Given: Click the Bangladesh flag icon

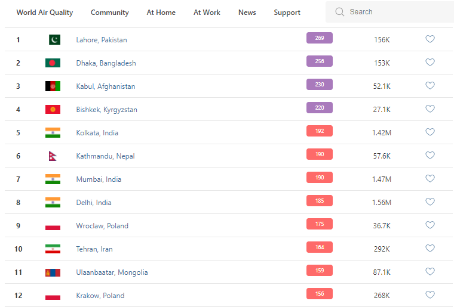Looking at the screenshot, I should (53, 63).
